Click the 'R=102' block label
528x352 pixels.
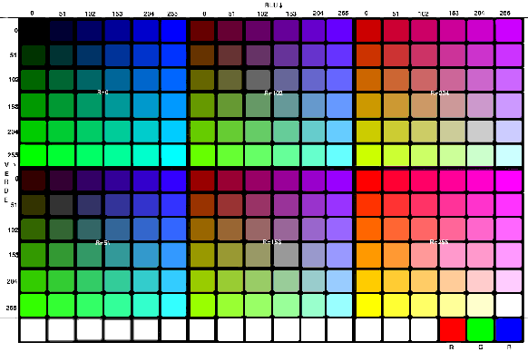(x=273, y=93)
